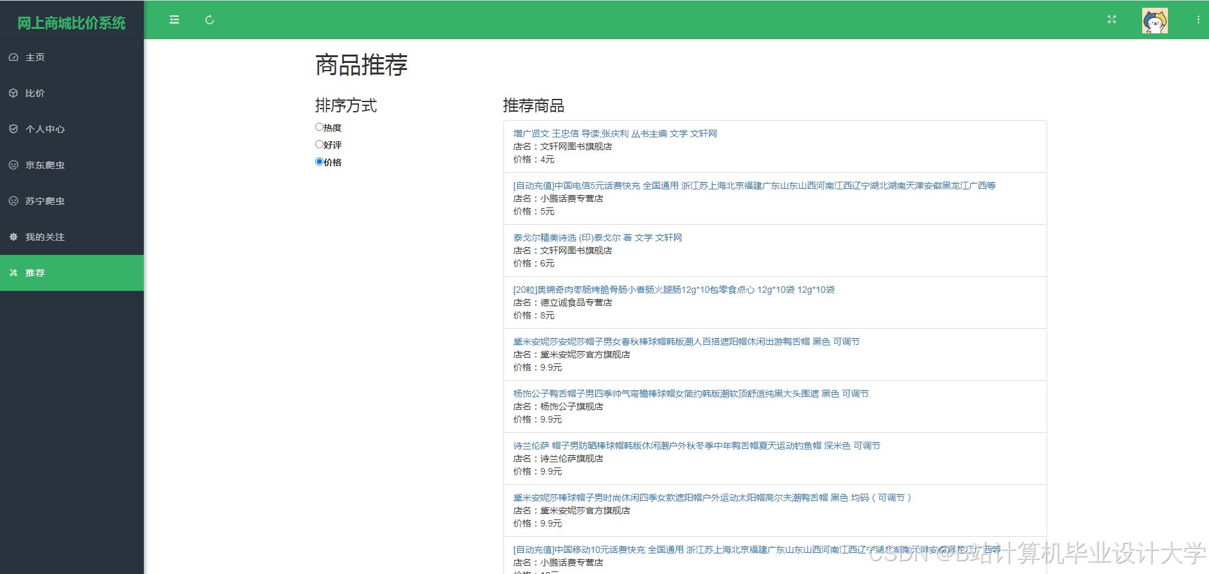This screenshot has height=574, width=1209.
Task: Click the 网上商城比价系统 logo title
Action: pyautogui.click(x=71, y=23)
